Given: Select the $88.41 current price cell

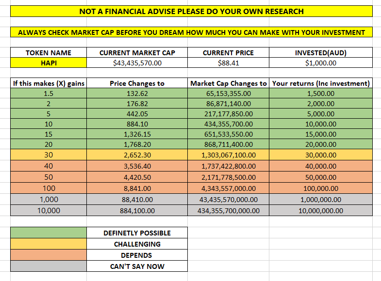Looking at the screenshot, I should [x=228, y=63].
